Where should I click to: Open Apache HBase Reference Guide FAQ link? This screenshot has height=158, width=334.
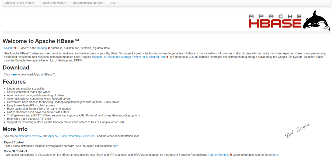72,136
